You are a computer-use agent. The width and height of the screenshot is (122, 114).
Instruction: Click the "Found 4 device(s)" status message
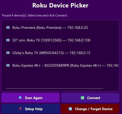tap(35, 15)
